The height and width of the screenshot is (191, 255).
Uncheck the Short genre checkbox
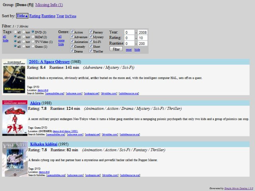tap(91, 46)
